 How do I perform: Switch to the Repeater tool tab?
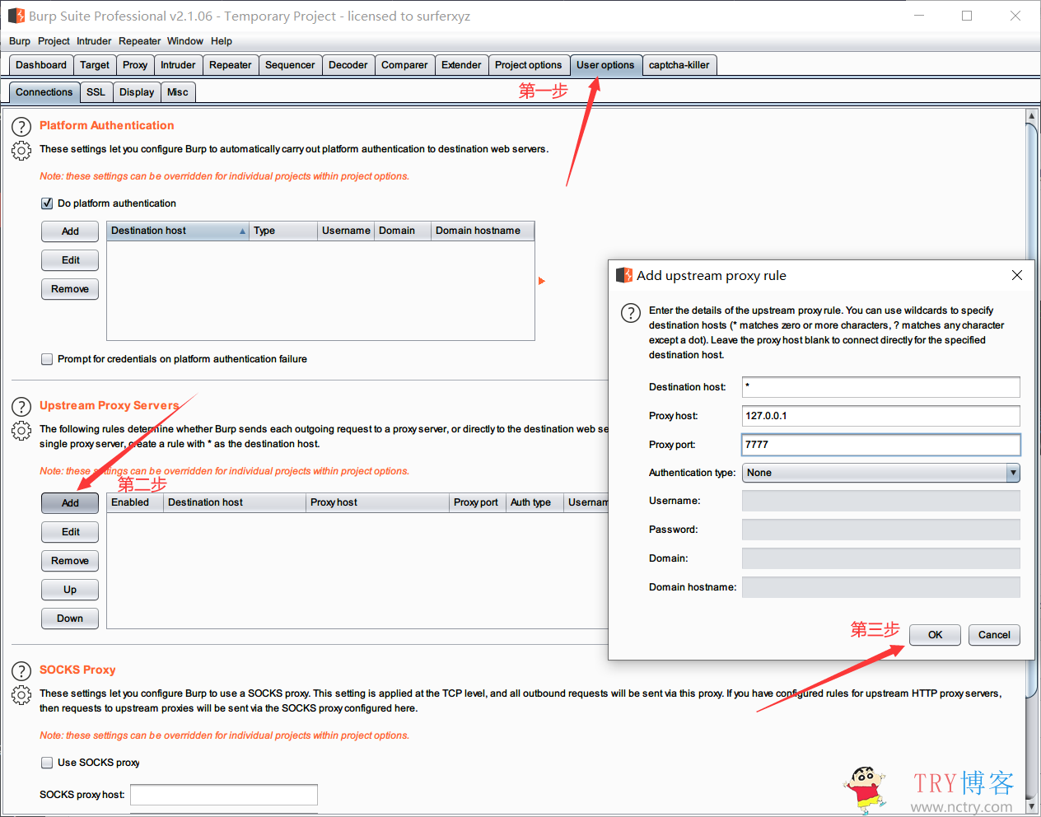coord(231,65)
